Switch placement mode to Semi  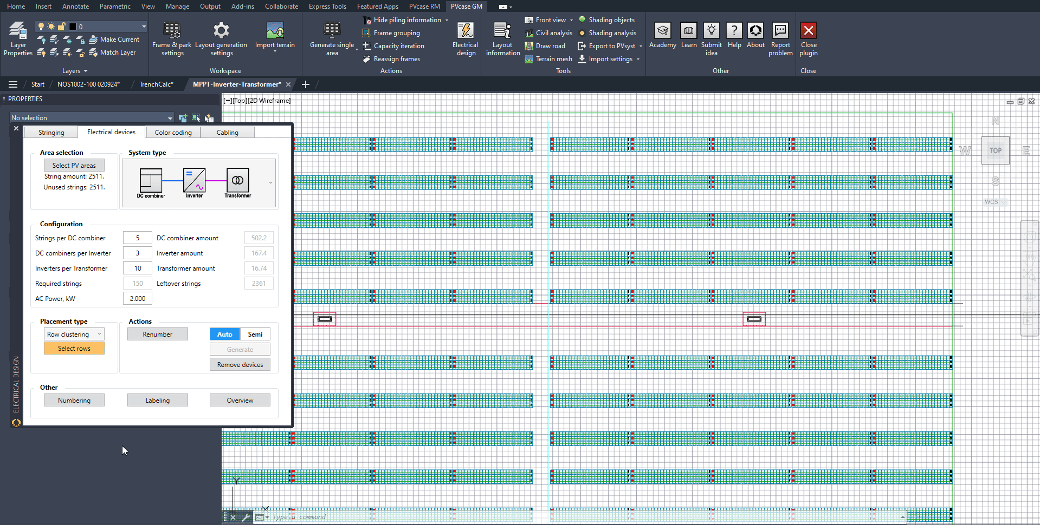pyautogui.click(x=255, y=334)
